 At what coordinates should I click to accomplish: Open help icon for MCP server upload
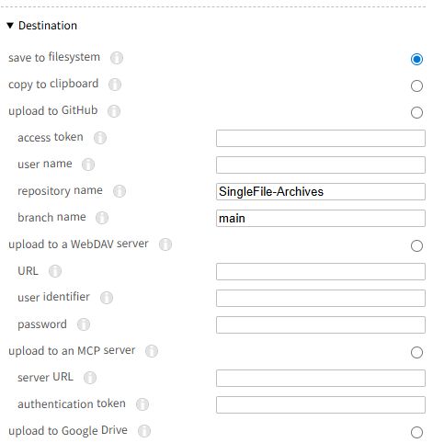click(152, 351)
